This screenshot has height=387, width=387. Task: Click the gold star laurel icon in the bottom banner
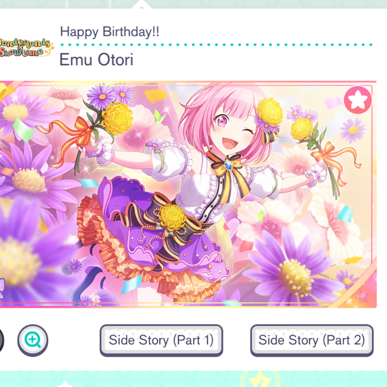pyautogui.click(x=260, y=379)
